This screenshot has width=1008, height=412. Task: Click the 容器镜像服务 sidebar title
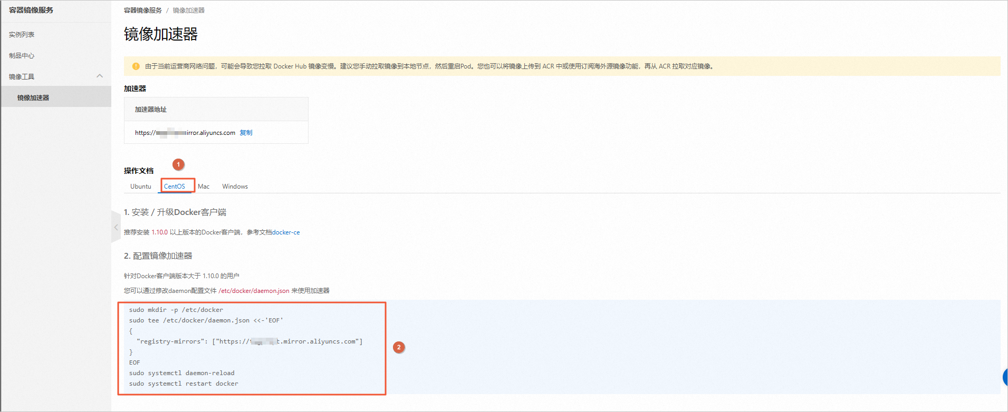pyautogui.click(x=31, y=10)
